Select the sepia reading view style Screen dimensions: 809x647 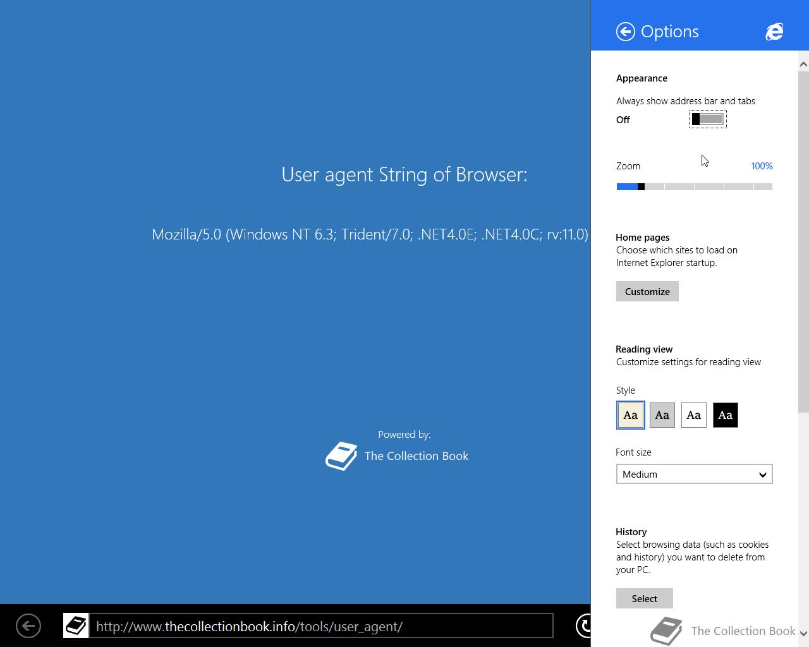(x=631, y=415)
